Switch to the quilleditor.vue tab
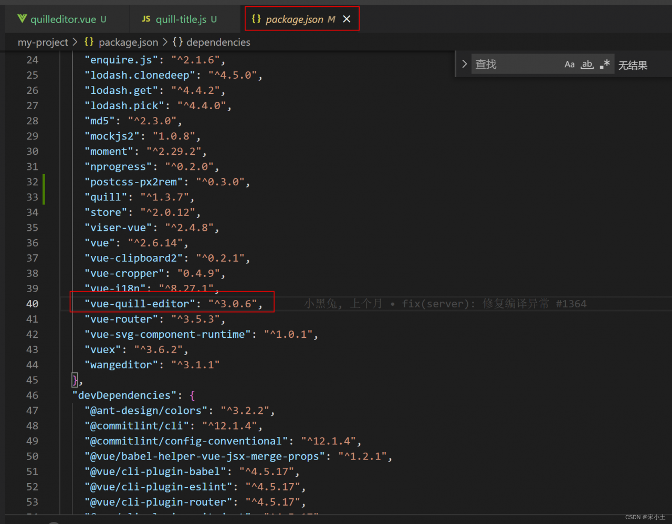Viewport: 672px width, 524px height. pos(62,19)
